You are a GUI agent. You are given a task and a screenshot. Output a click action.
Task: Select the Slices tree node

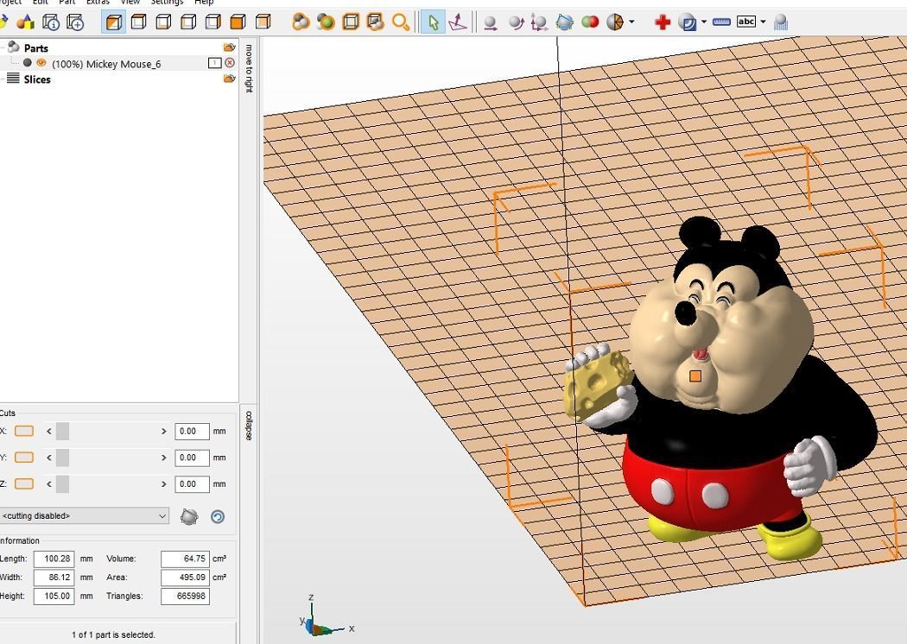tap(37, 79)
